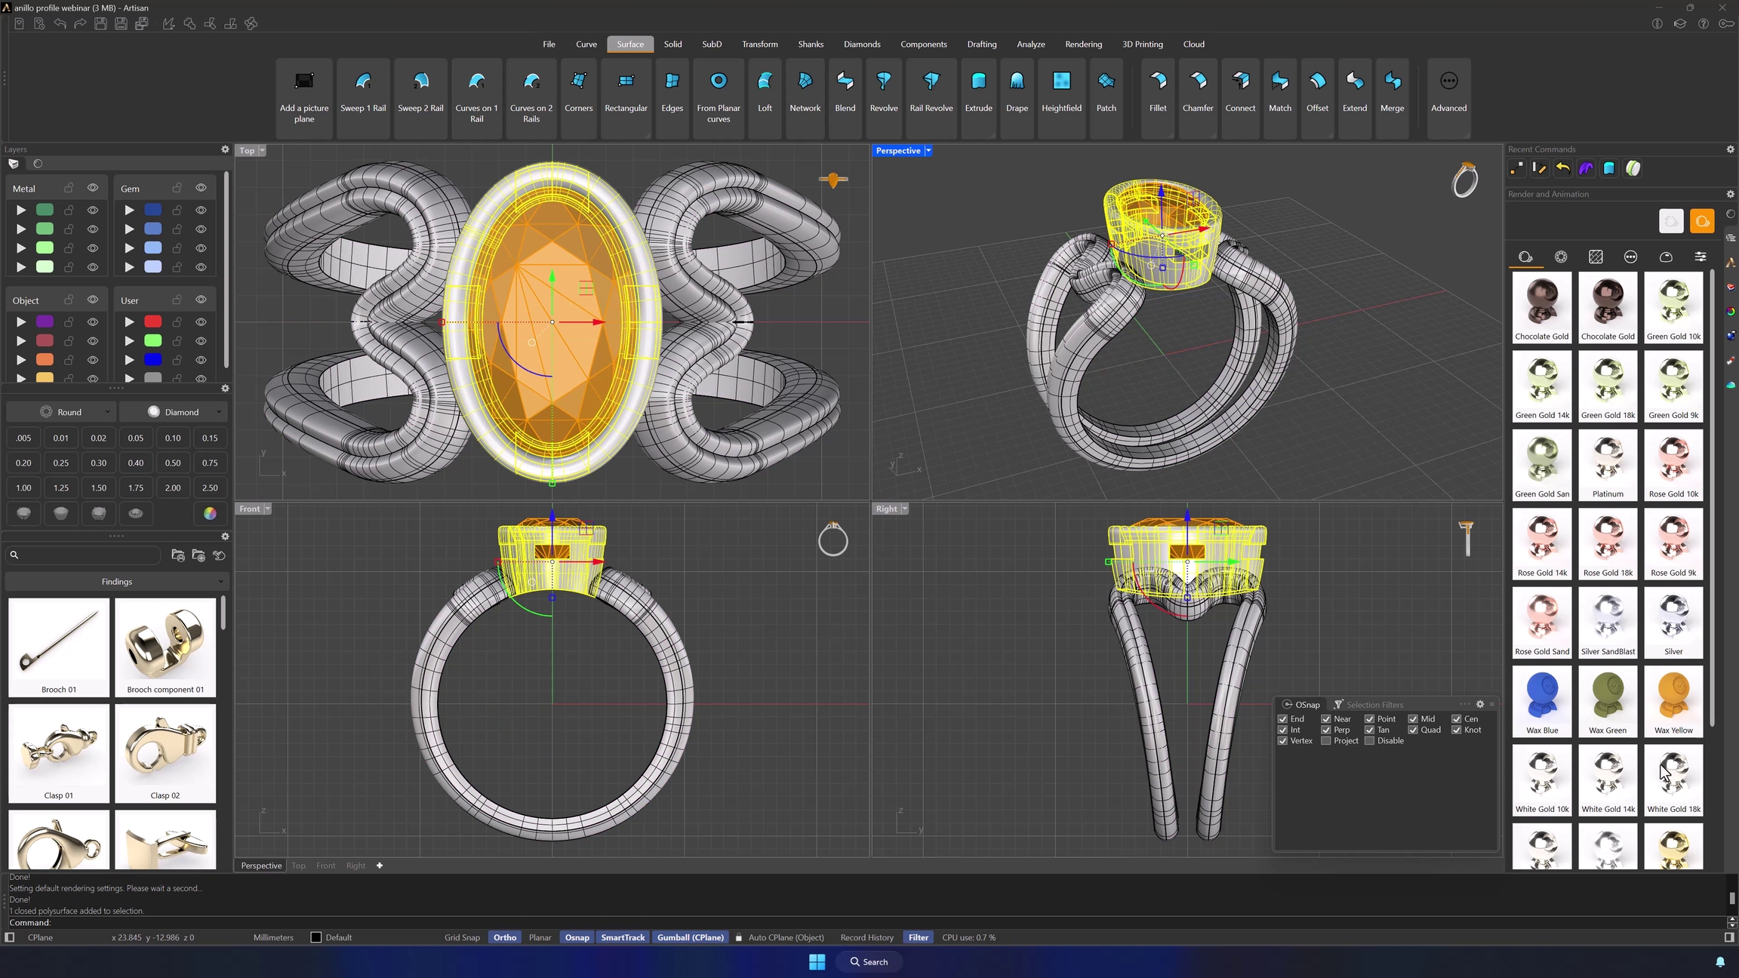1739x978 pixels.
Task: Open the Diamonds menu tab
Action: coord(861,44)
